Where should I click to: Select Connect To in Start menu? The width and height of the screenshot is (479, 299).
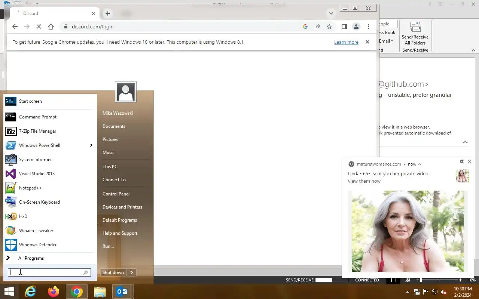pyautogui.click(x=114, y=180)
